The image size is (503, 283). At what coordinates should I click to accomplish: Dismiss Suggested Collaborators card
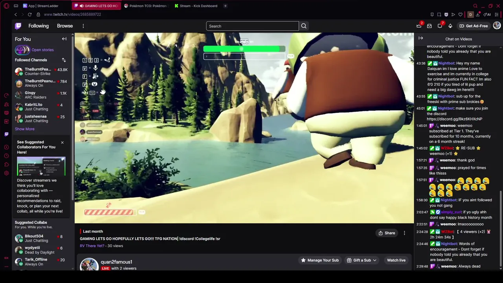pyautogui.click(x=62, y=142)
